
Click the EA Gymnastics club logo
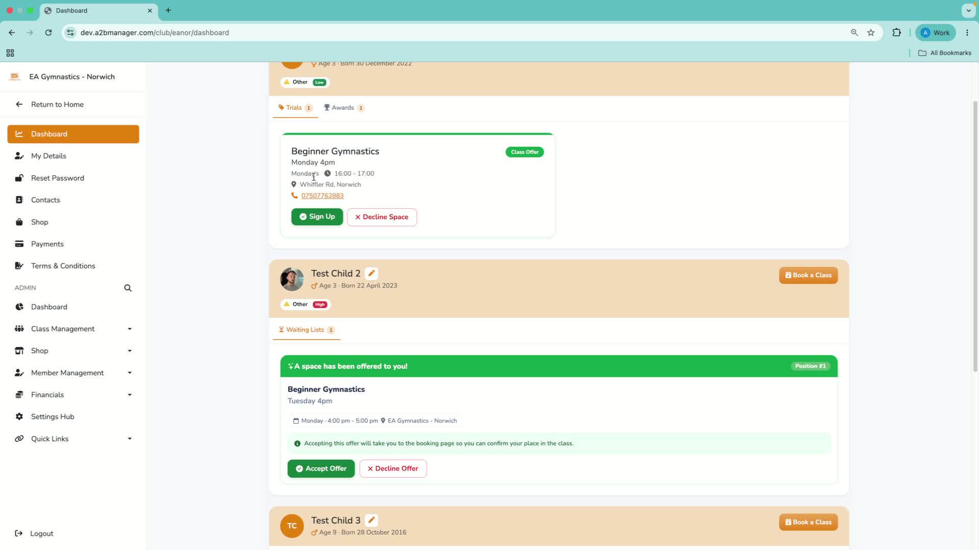(x=15, y=77)
